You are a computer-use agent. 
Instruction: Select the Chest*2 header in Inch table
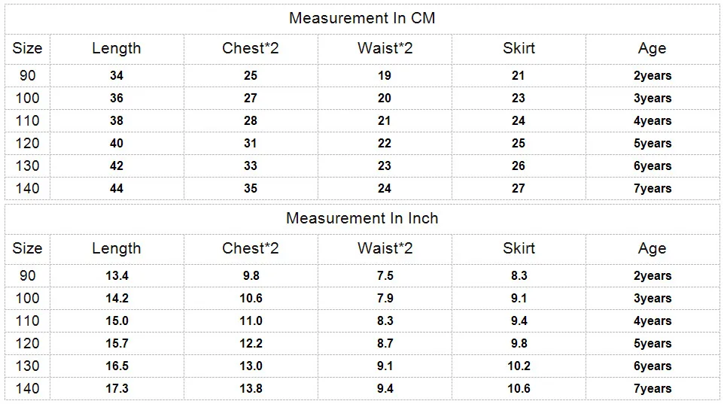click(x=251, y=248)
